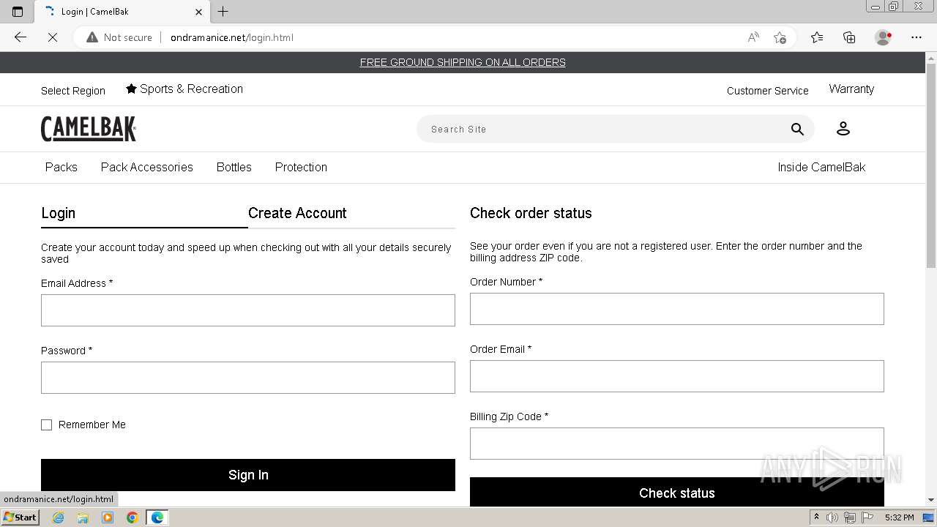
Task: Open the Inside CamelBak menu
Action: [x=821, y=167]
